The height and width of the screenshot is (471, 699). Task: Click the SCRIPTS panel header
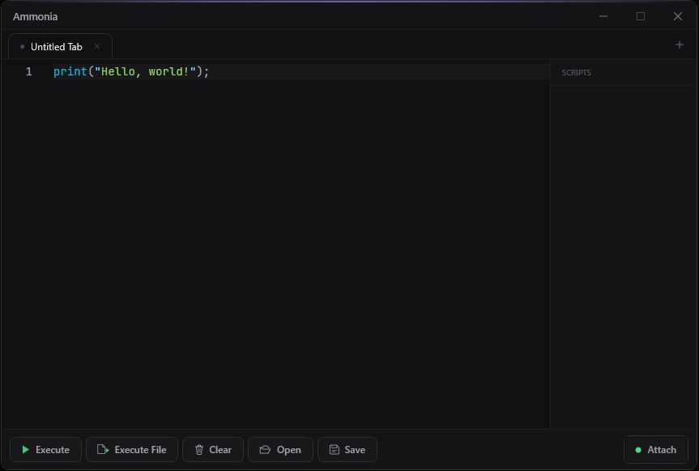577,73
